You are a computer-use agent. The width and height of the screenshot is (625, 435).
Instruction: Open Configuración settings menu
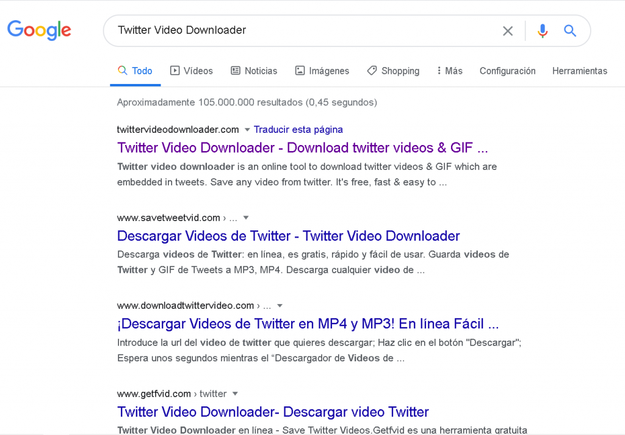point(507,71)
